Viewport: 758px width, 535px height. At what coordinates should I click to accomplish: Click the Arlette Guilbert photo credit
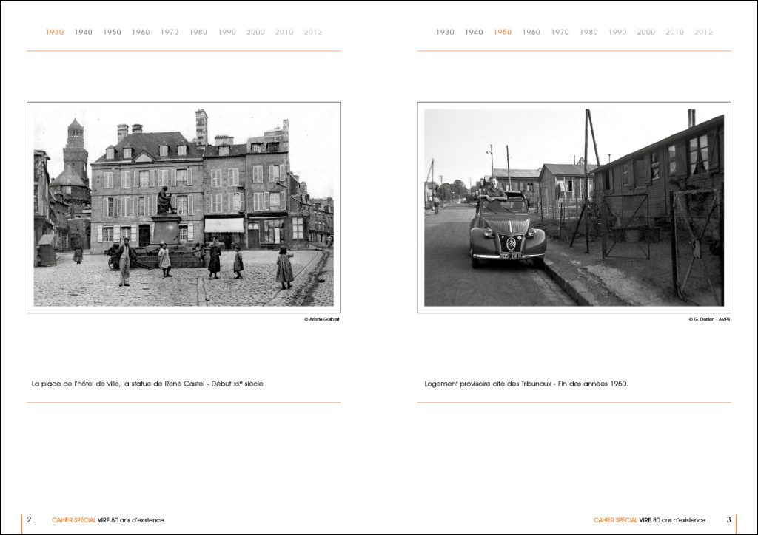coord(321,319)
